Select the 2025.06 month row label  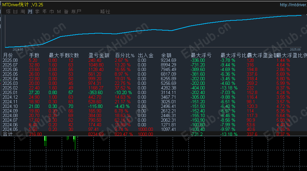coord(10,70)
